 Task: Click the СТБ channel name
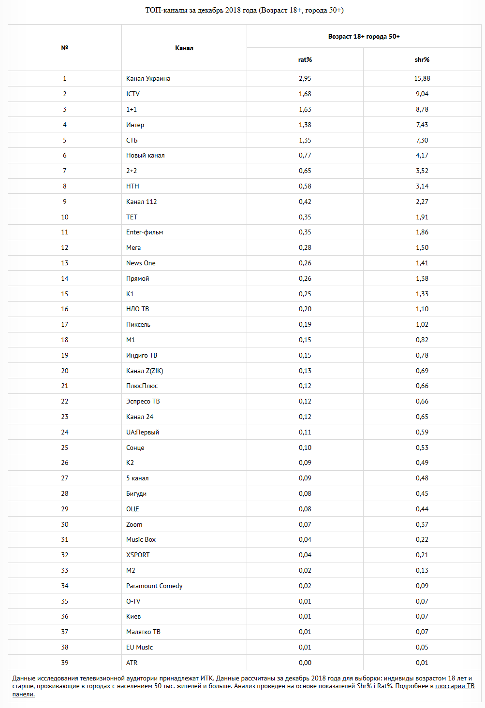click(x=132, y=140)
